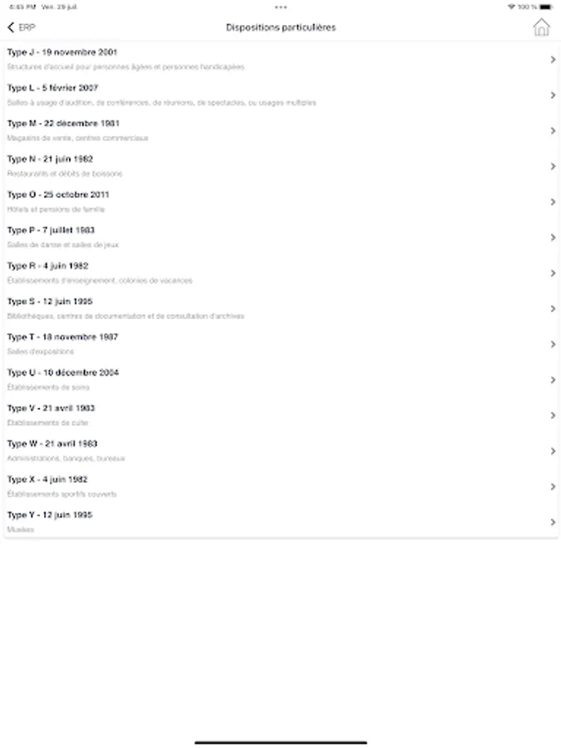
Task: Tap the back arrow icon beside ERP
Action: tap(11, 27)
